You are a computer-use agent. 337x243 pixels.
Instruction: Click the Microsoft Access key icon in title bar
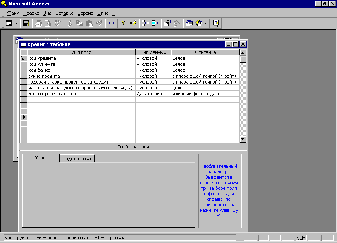pyautogui.click(x=4, y=3)
